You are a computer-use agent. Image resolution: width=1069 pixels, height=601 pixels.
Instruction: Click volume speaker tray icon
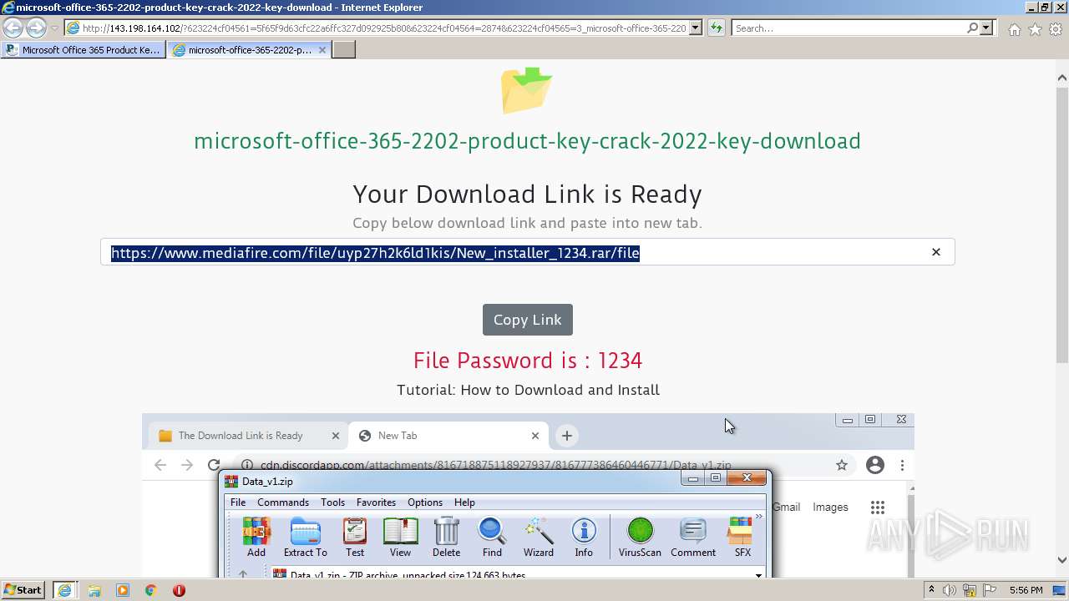click(950, 590)
